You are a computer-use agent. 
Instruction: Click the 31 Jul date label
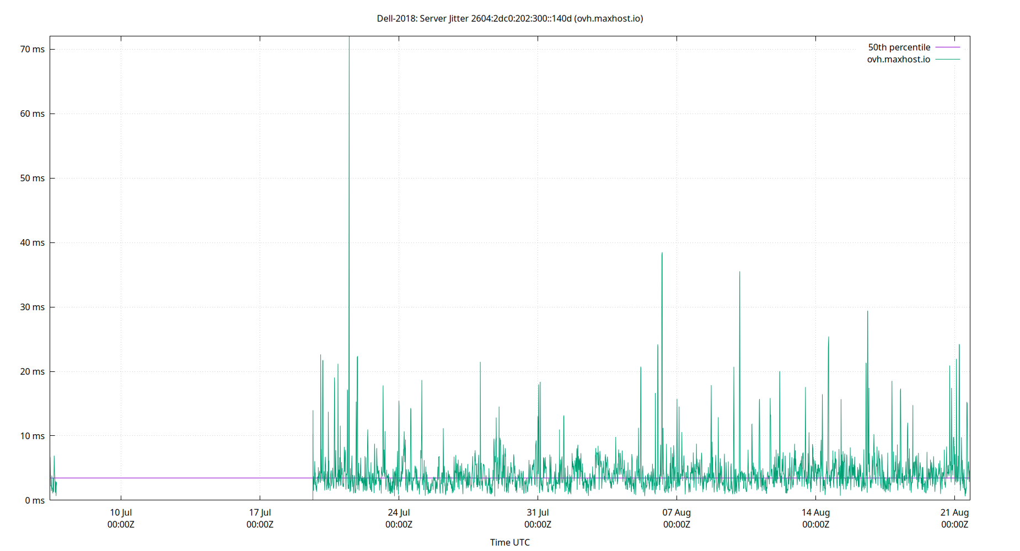pyautogui.click(x=538, y=512)
